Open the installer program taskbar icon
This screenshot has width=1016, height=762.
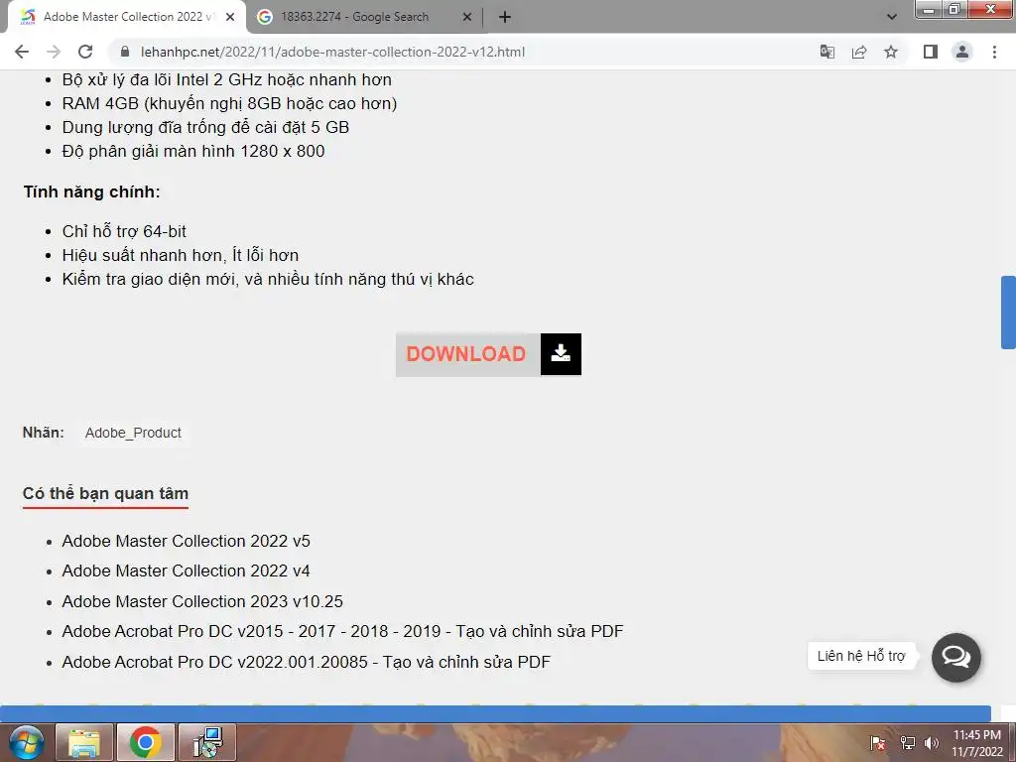click(x=207, y=742)
